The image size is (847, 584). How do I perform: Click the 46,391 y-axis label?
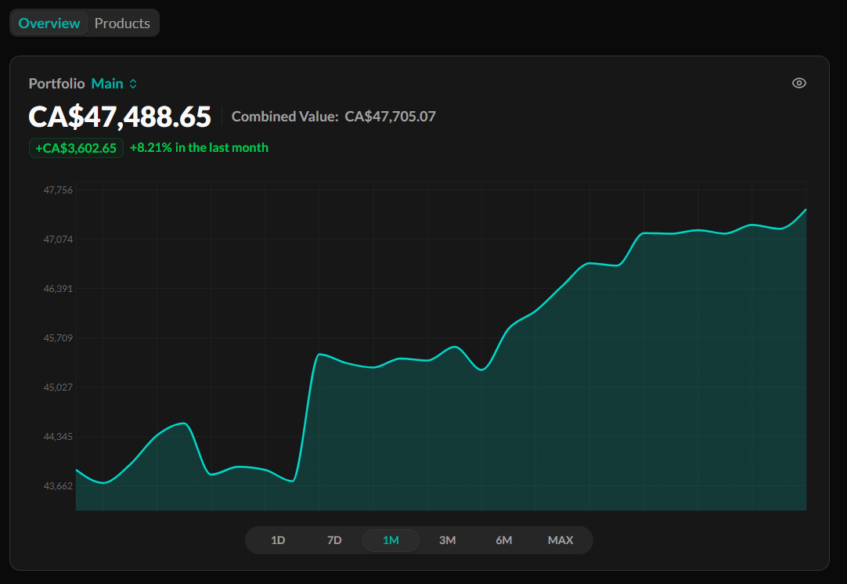(x=58, y=289)
